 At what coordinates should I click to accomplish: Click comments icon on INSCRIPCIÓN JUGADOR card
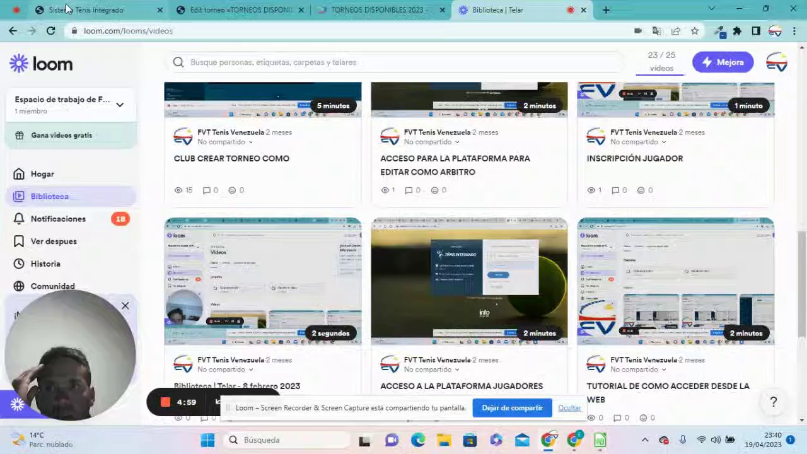pos(615,190)
